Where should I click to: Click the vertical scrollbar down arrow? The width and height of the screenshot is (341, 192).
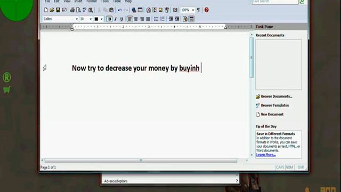(x=251, y=155)
